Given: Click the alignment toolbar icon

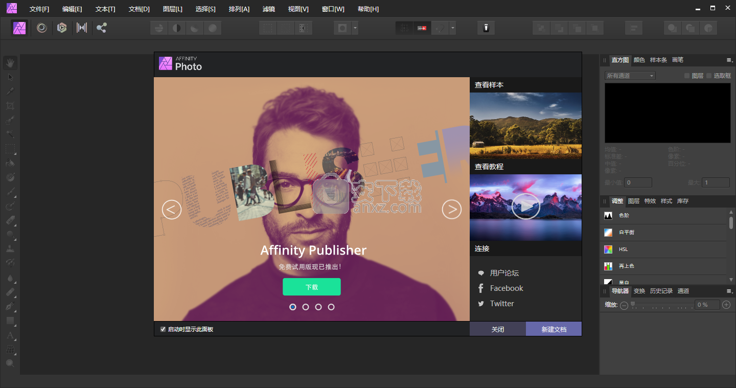Looking at the screenshot, I should click(634, 28).
